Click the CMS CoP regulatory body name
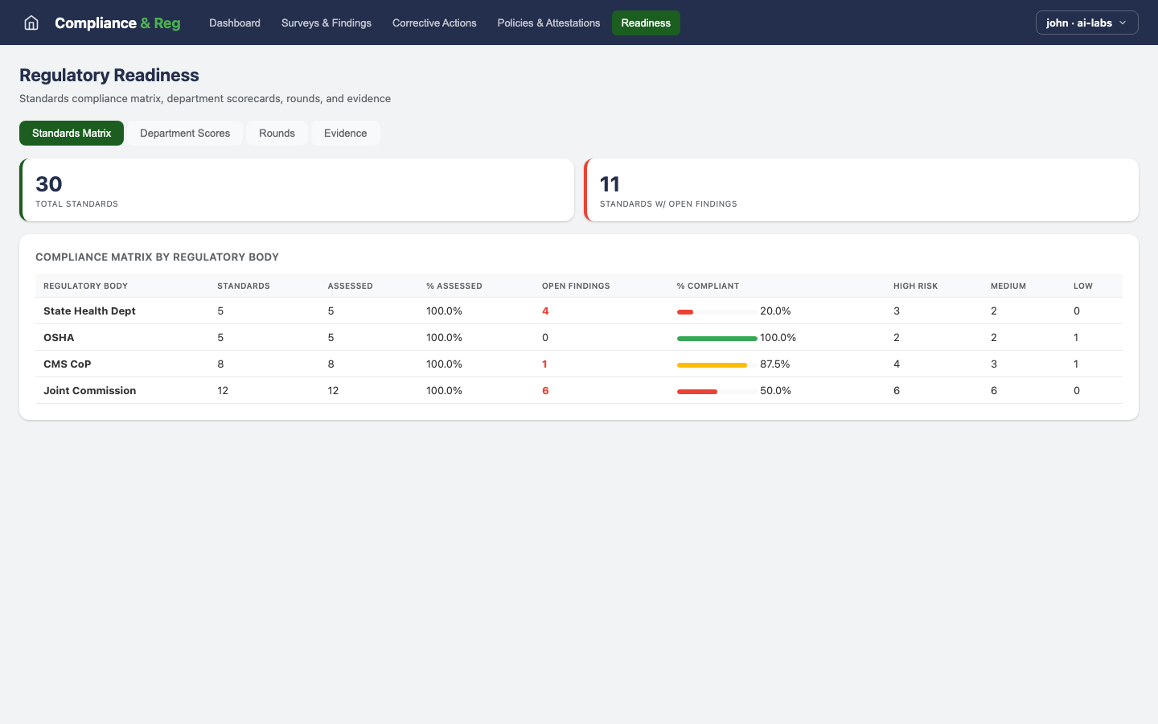The width and height of the screenshot is (1158, 724). coord(67,364)
